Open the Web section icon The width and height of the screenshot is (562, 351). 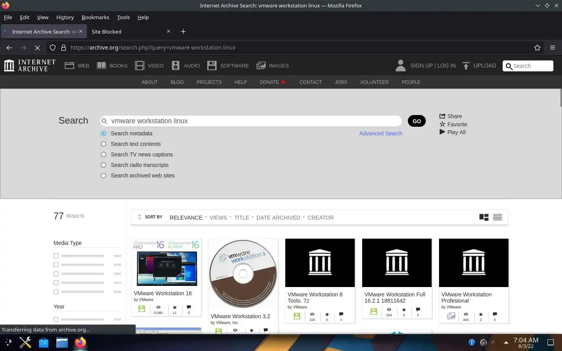[69, 66]
